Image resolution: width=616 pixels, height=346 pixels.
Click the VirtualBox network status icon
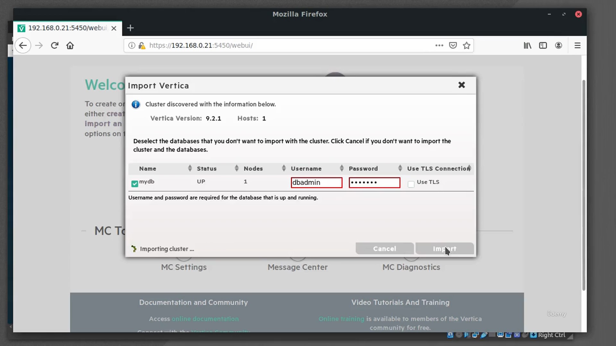(x=475, y=335)
